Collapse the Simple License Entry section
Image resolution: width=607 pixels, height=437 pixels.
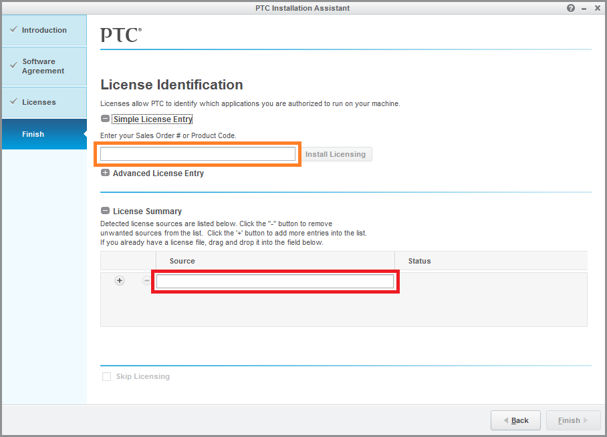pyautogui.click(x=105, y=119)
